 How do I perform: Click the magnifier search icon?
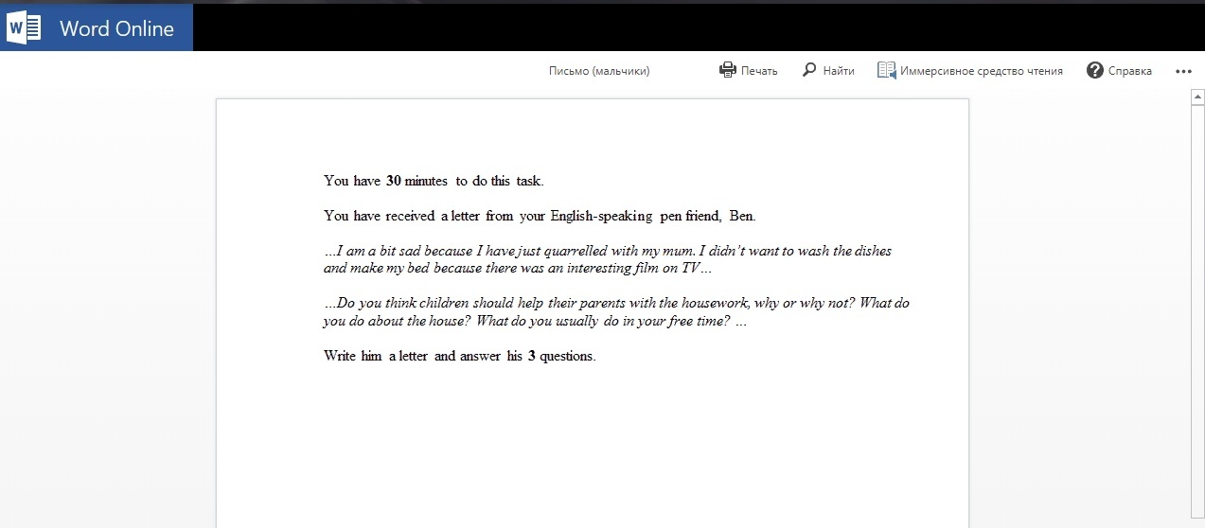click(809, 70)
